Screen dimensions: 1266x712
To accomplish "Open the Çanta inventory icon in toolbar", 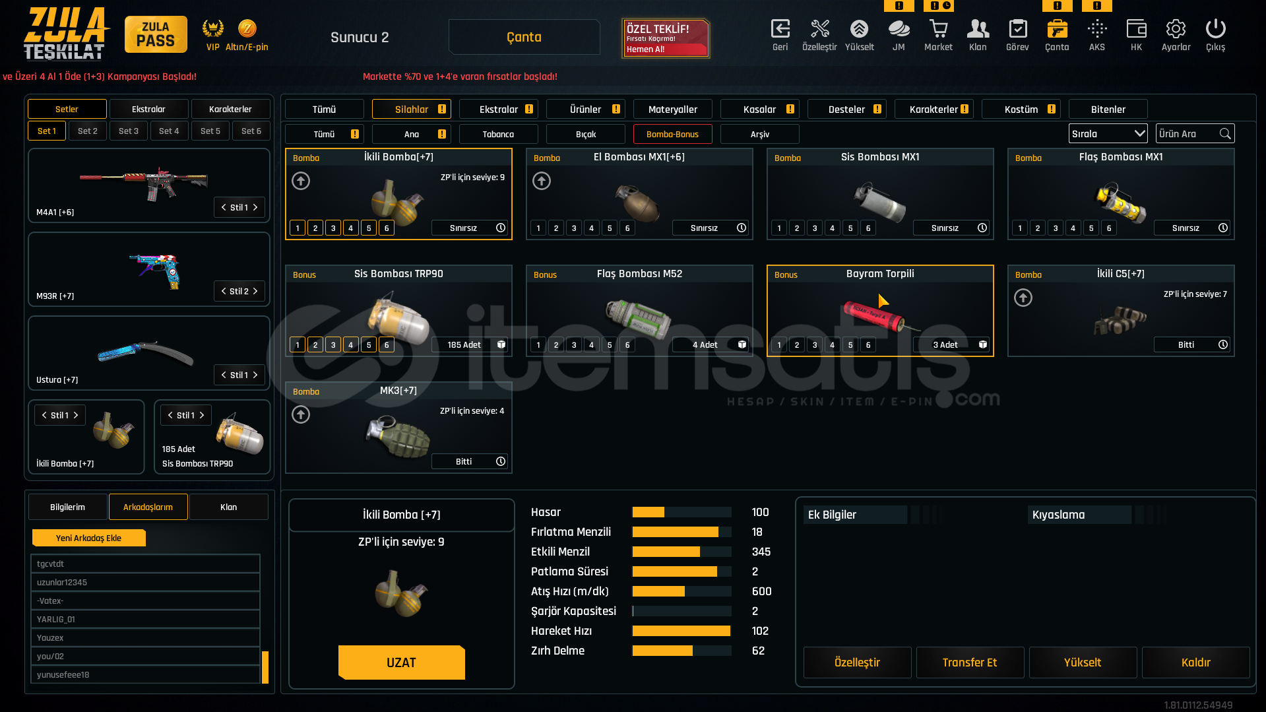I will tap(1057, 29).
